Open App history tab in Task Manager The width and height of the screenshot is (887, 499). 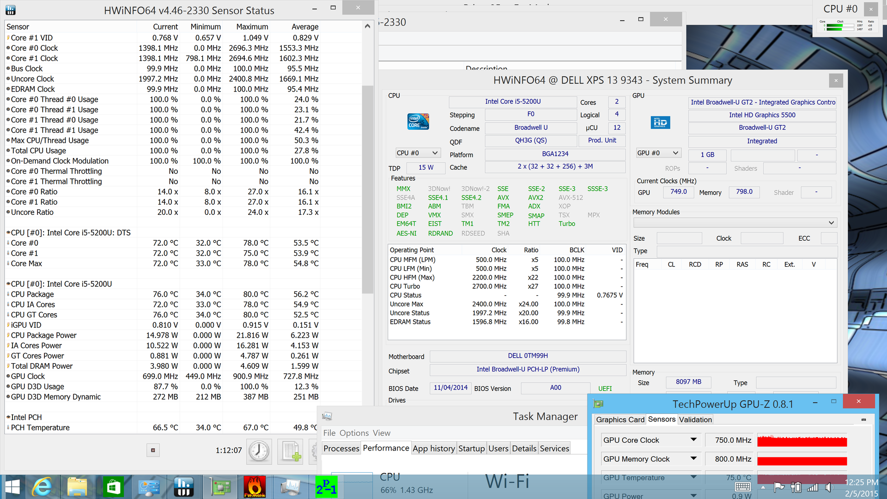434,448
